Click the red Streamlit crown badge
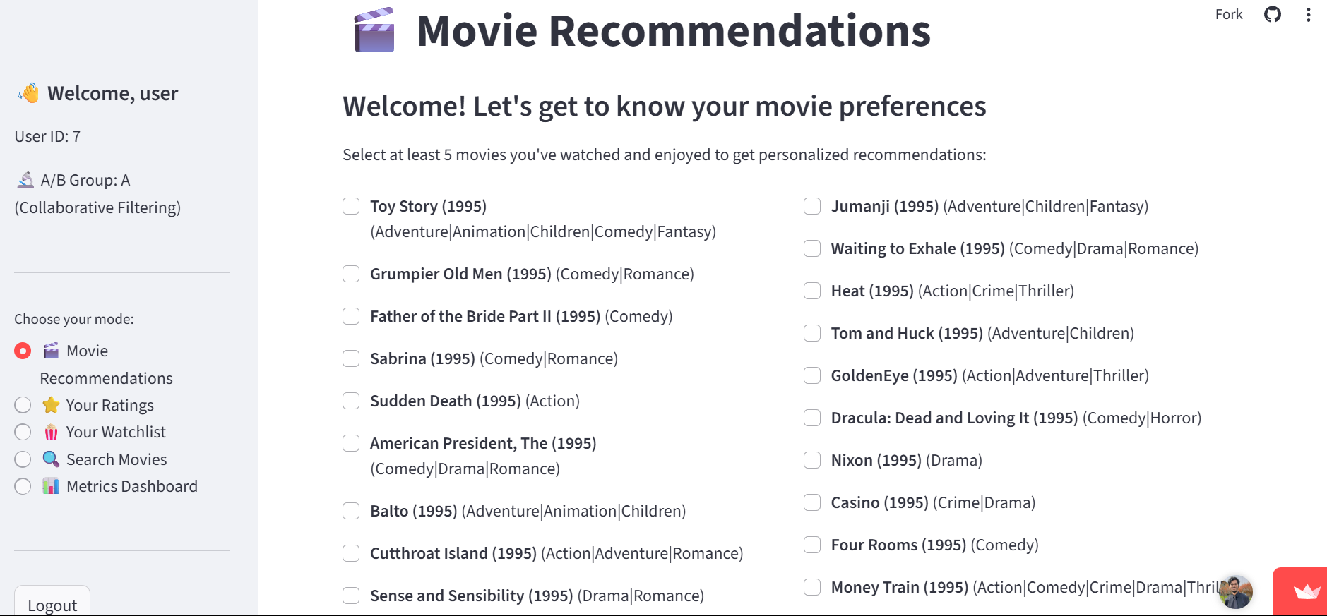This screenshot has width=1327, height=616. [1301, 591]
